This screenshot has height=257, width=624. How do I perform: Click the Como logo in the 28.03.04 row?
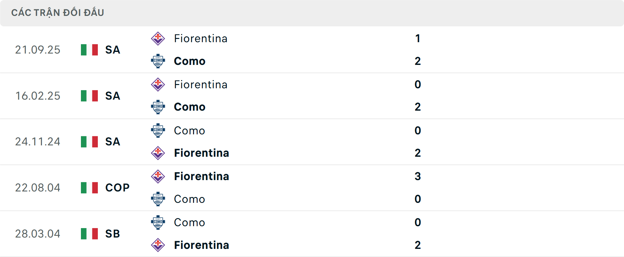pyautogui.click(x=158, y=222)
